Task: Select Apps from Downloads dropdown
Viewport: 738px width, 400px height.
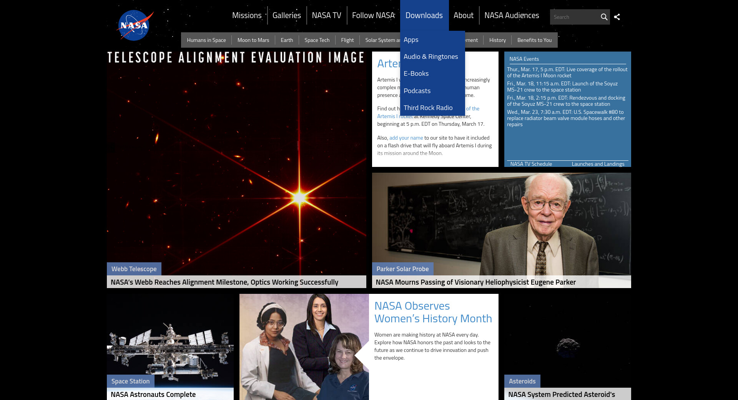Action: click(432, 40)
